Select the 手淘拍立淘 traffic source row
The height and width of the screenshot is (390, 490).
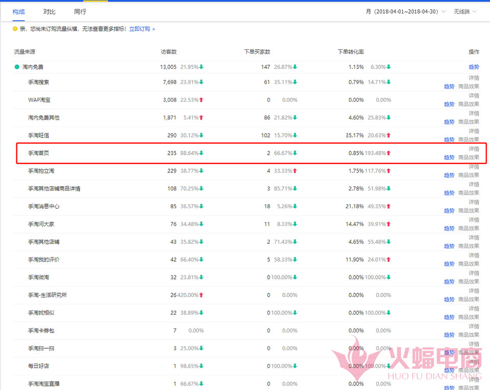(41, 171)
